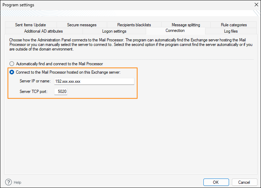Click the Server IP or name field
The image size is (261, 188).
coord(94,81)
